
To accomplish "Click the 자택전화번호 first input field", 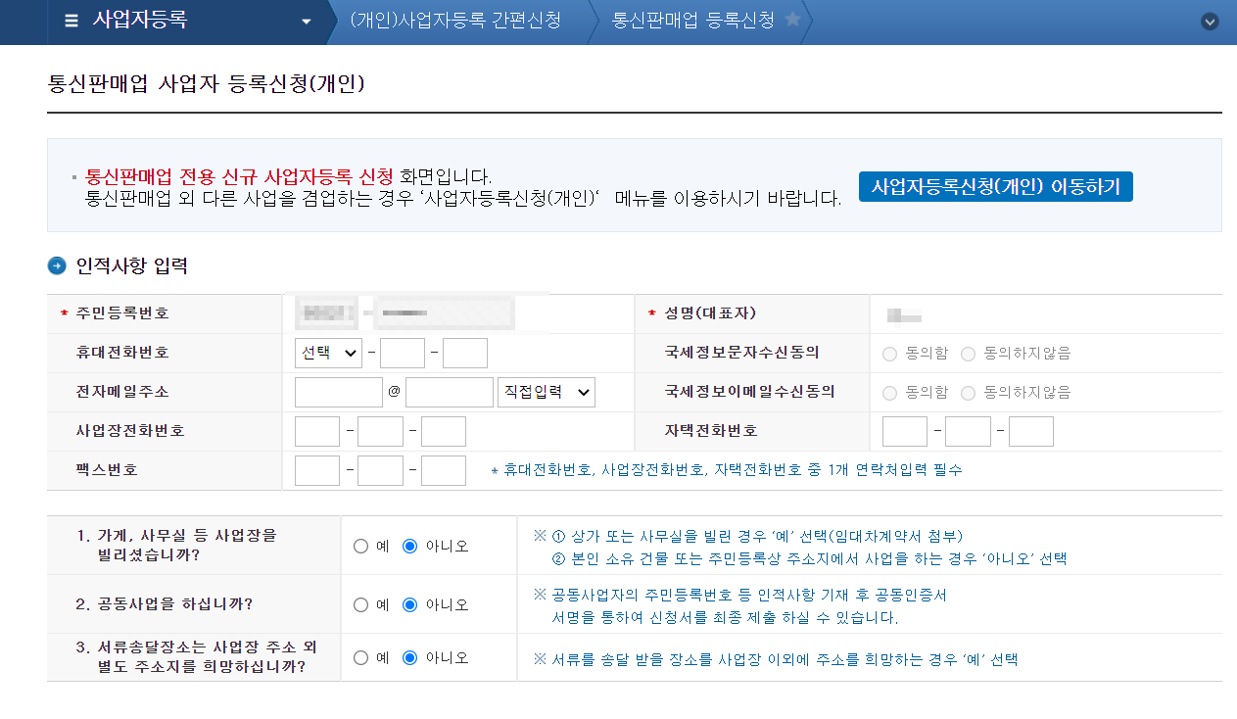I will pyautogui.click(x=904, y=430).
